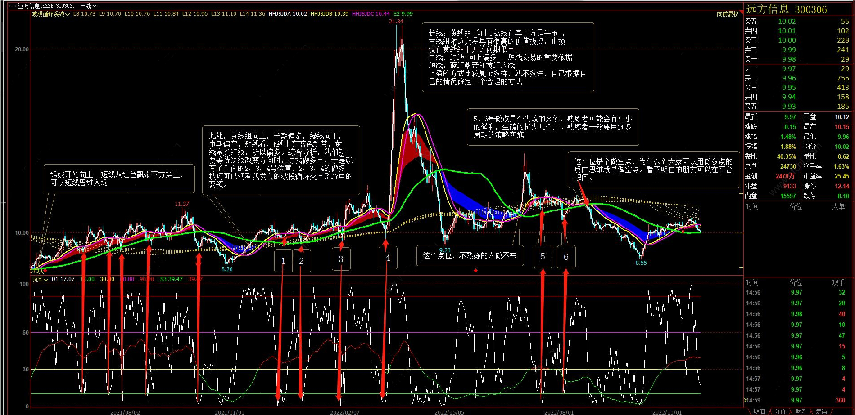Click the 最新 price value
855x415 pixels.
tap(790, 117)
